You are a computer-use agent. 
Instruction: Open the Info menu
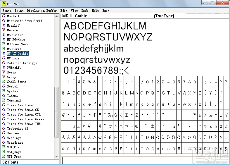click(x=85, y=11)
